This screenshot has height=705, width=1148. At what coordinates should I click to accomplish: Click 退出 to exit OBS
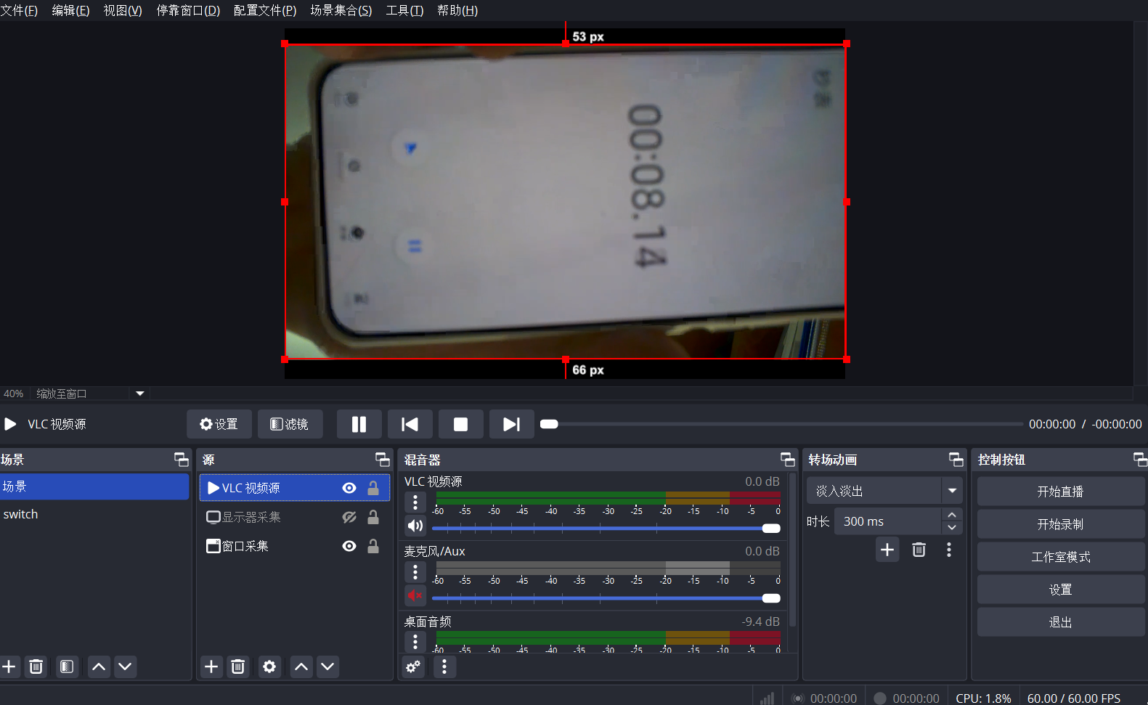[1061, 622]
